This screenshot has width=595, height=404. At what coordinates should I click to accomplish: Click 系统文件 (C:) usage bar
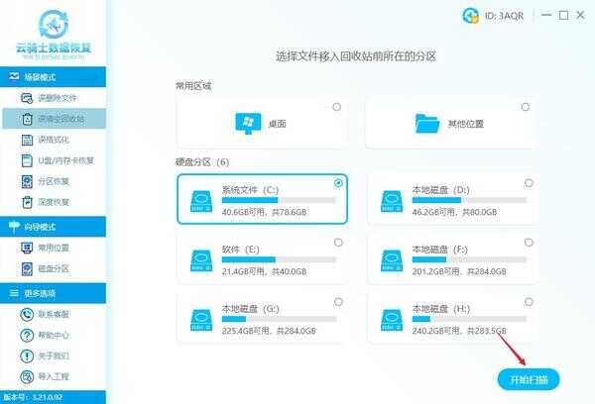coord(278,199)
